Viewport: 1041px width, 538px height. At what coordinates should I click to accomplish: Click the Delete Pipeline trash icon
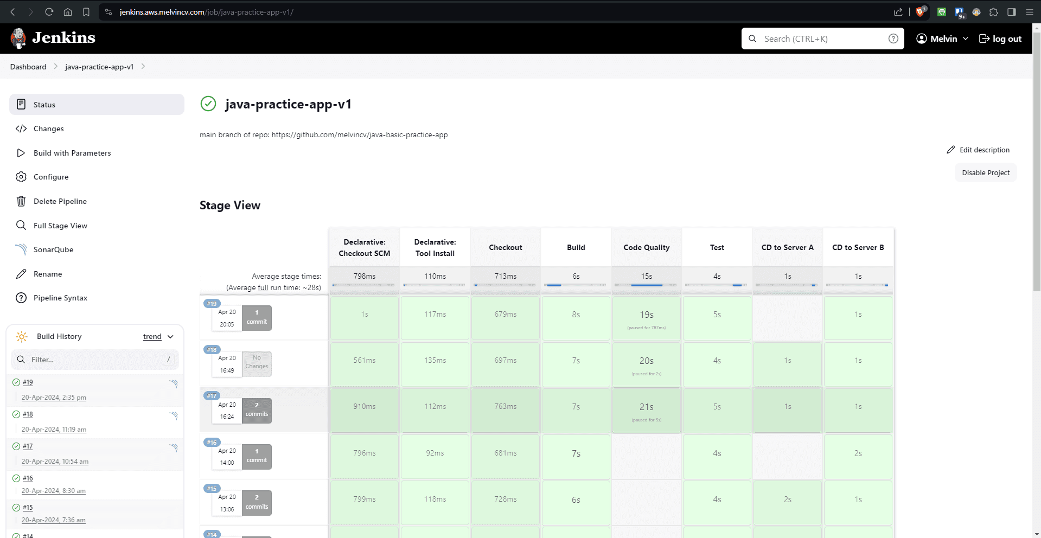tap(21, 201)
